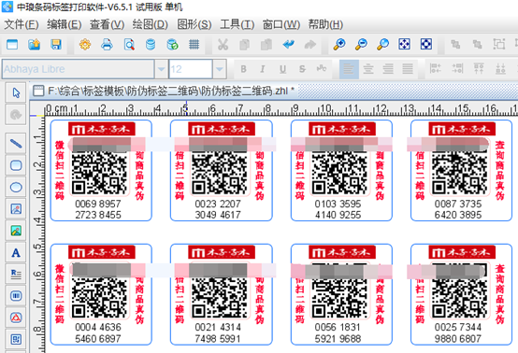This screenshot has width=518, height=353.
Task: Click the Cut scissors icon
Action: coord(223,44)
